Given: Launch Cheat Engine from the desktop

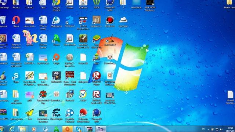Looking at the screenshot, I should coord(56,114).
